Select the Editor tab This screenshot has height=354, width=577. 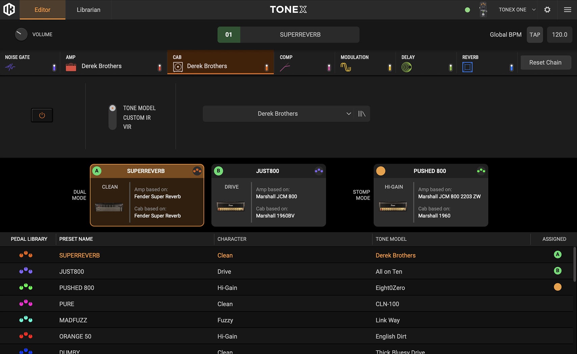43,10
